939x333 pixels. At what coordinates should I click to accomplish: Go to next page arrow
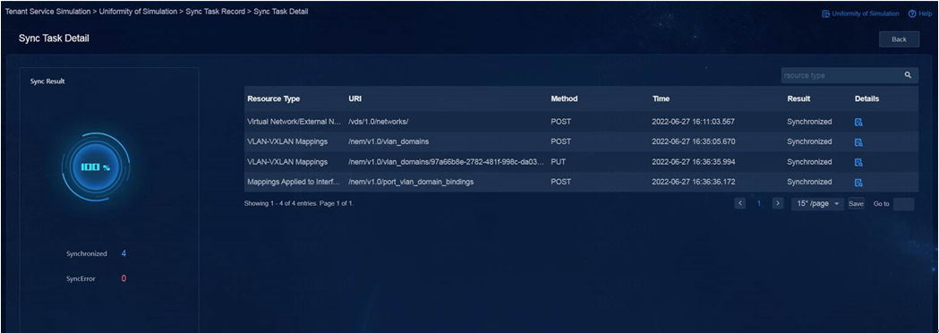coord(778,203)
